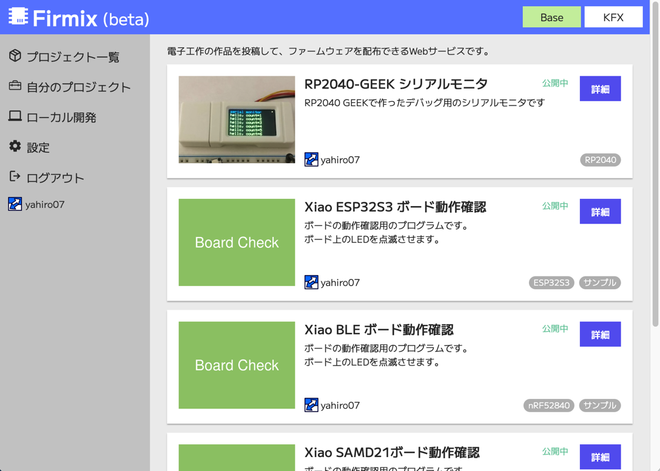Select the nRF52840 tag badge
The image size is (660, 471).
pyautogui.click(x=548, y=406)
